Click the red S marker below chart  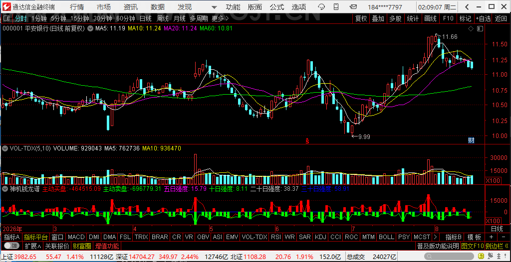(307, 140)
